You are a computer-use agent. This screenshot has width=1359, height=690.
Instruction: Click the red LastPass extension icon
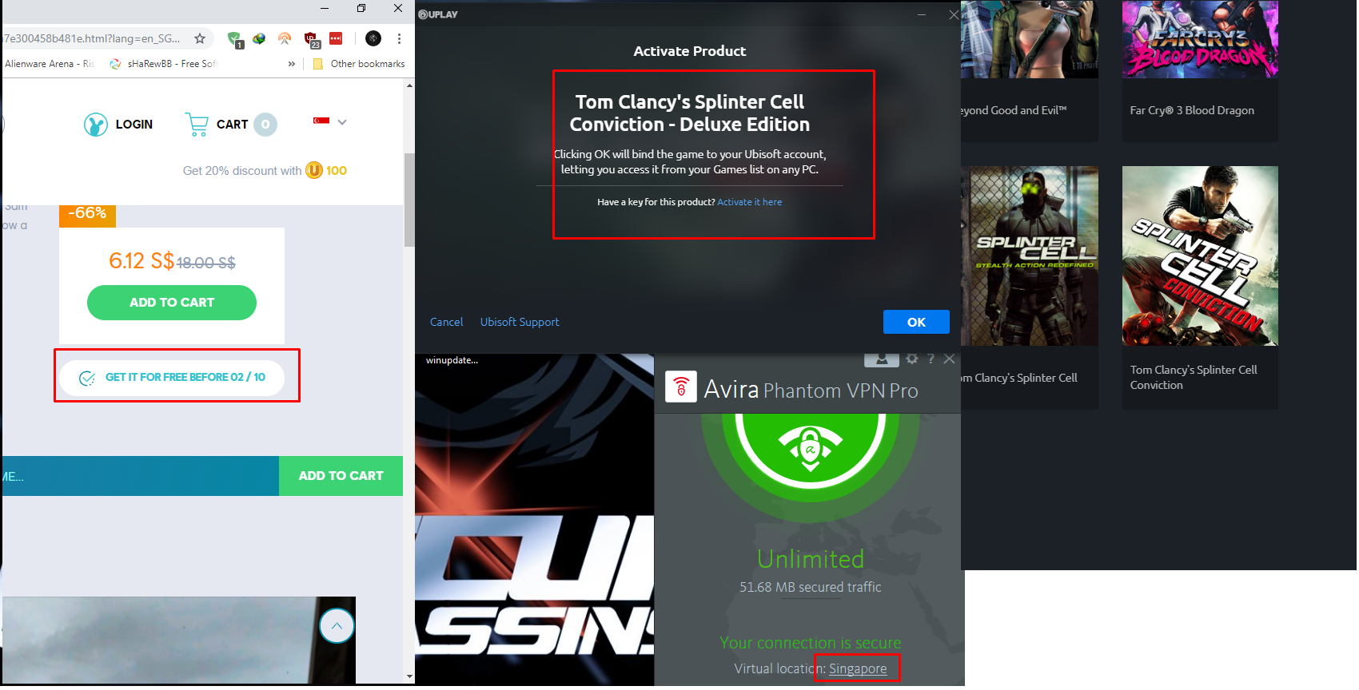click(x=336, y=38)
